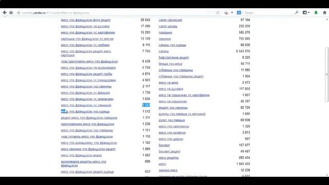Open 'салат греческий' link
329x185 pixels.
click(170, 20)
